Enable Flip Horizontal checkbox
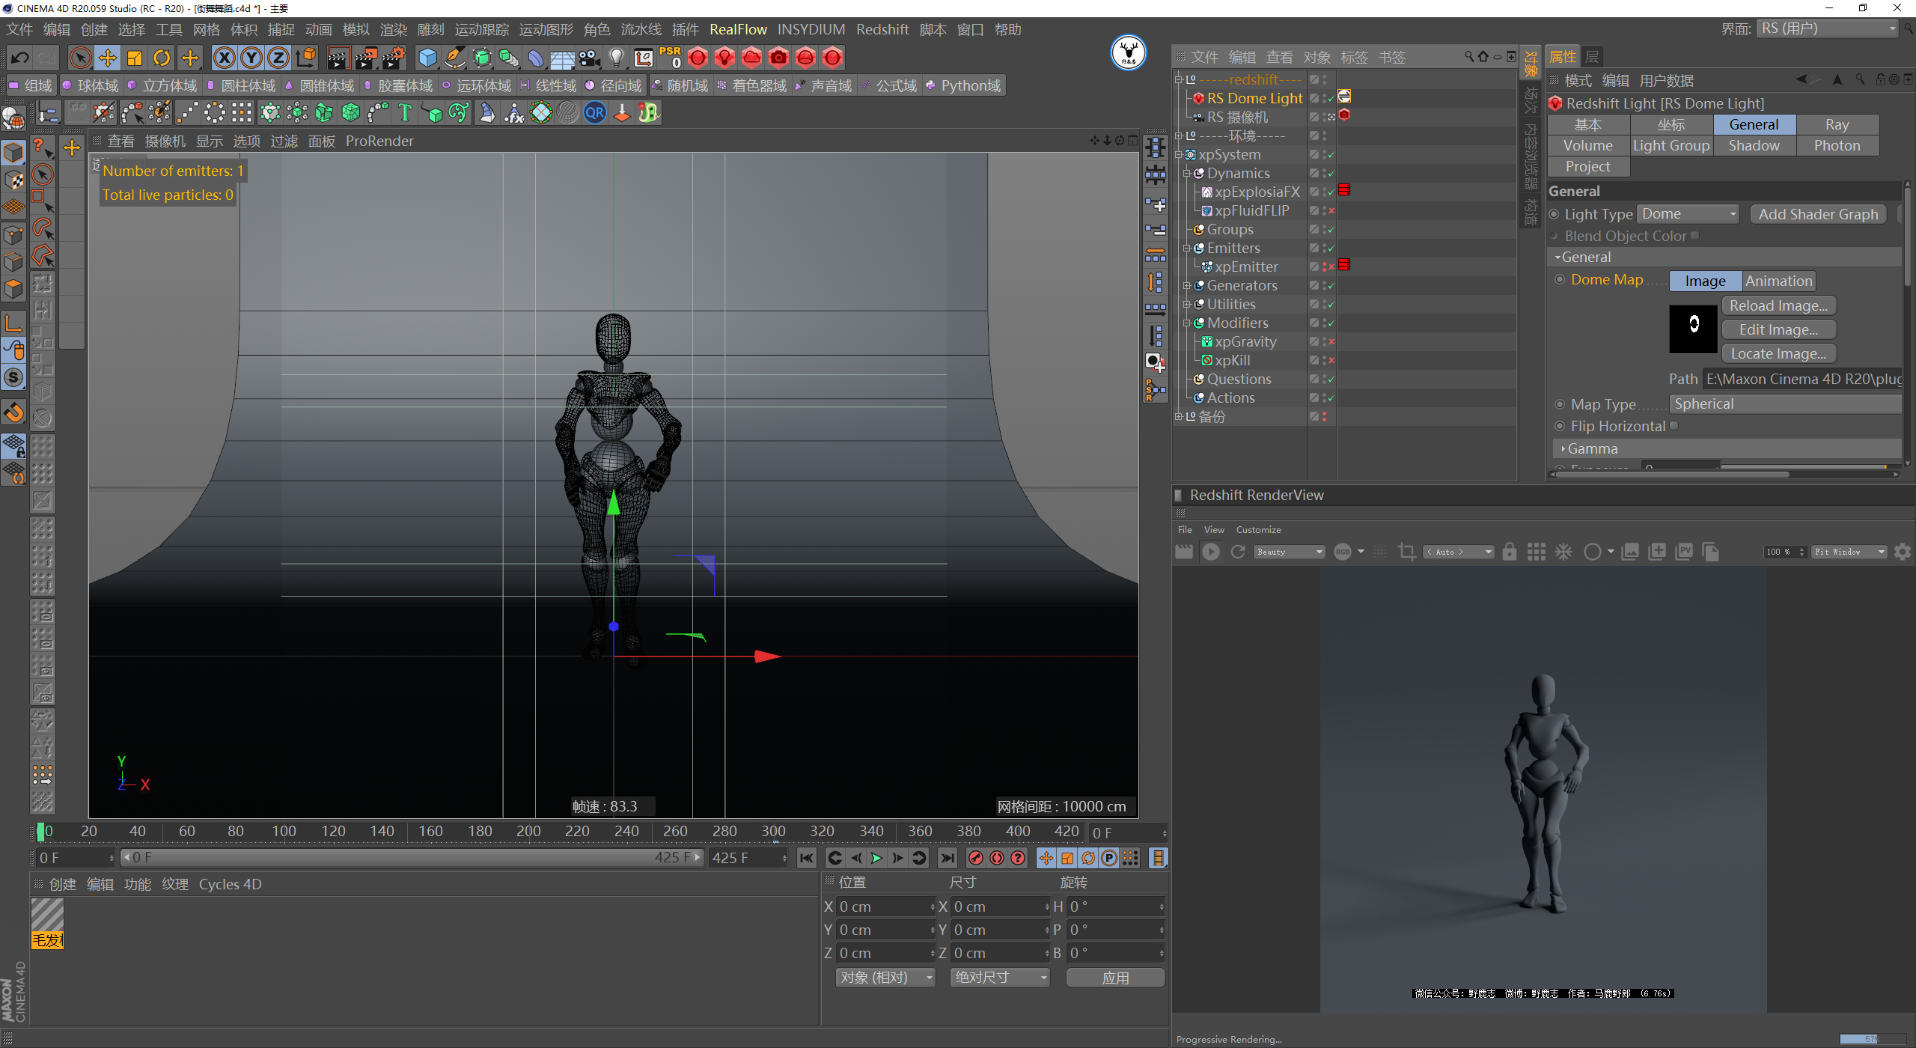This screenshot has height=1048, width=1916. 1674,426
